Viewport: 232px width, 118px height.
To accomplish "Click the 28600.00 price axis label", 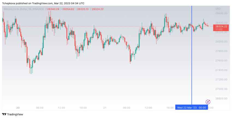I will 221,13.
